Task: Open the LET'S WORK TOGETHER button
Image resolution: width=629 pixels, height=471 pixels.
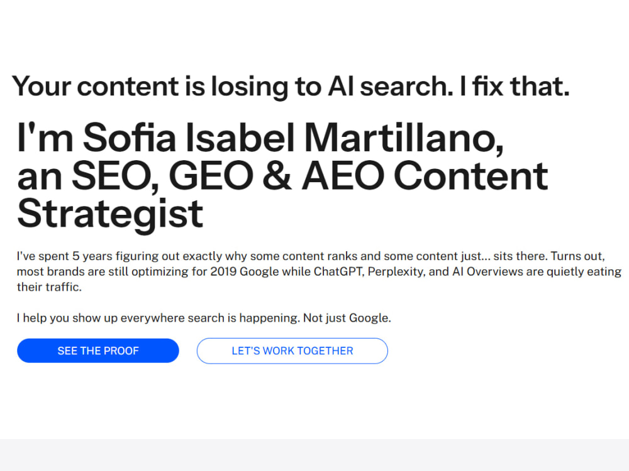Action: (x=292, y=351)
